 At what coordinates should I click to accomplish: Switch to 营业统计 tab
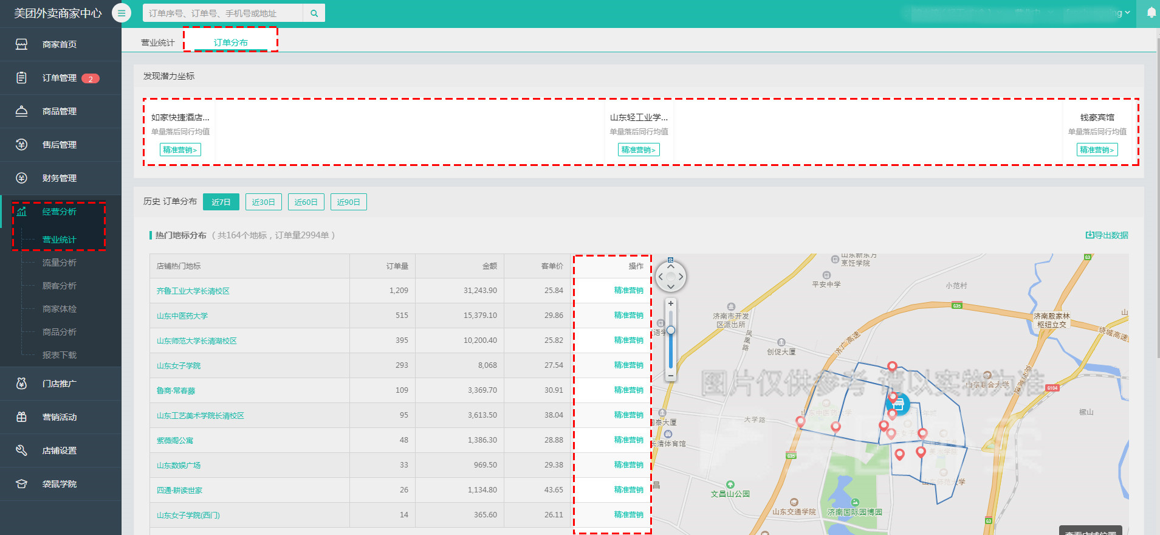[157, 43]
